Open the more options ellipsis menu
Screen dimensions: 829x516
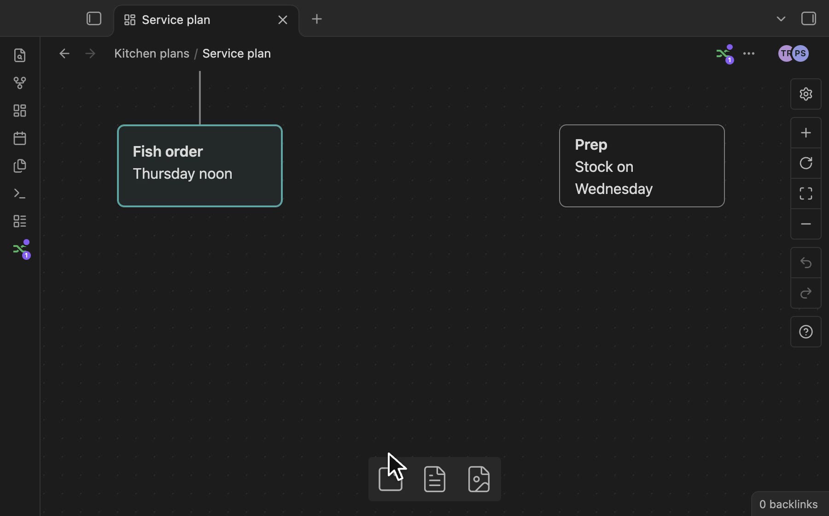tap(749, 53)
